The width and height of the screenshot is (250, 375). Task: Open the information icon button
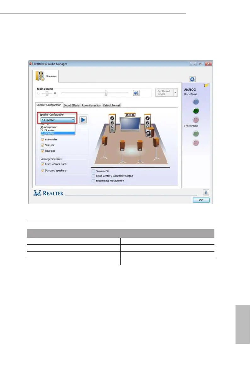point(206,192)
